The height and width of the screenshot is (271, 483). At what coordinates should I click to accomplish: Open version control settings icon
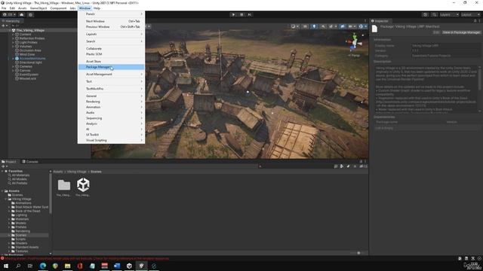point(30,14)
